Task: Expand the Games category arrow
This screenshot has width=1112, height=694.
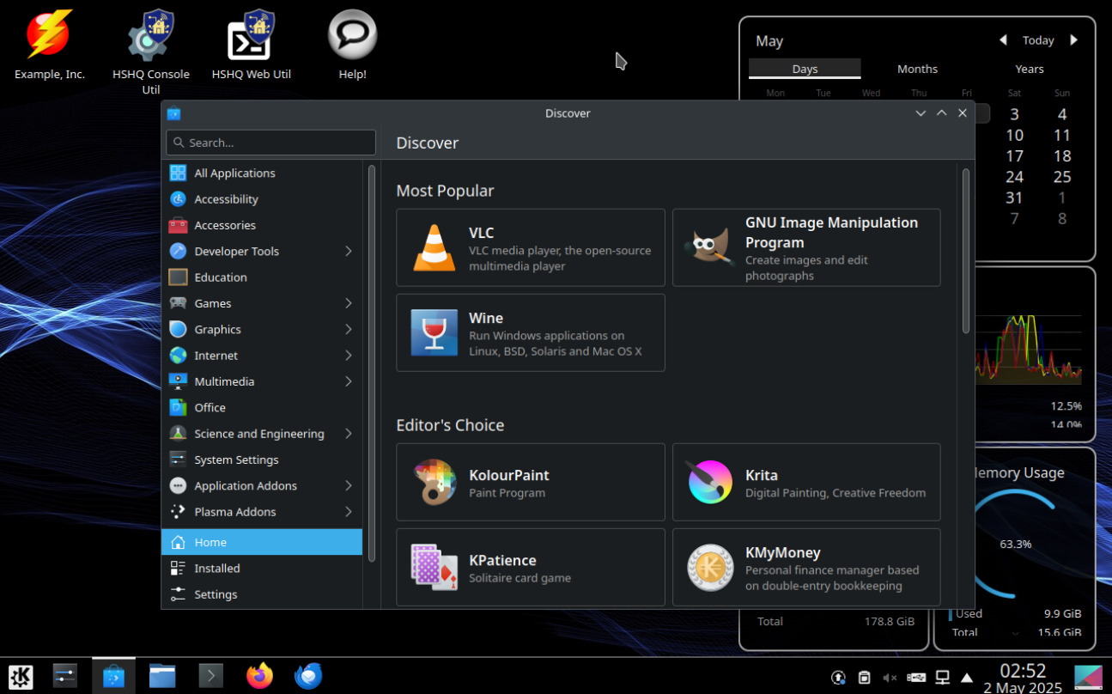Action: [x=349, y=303]
